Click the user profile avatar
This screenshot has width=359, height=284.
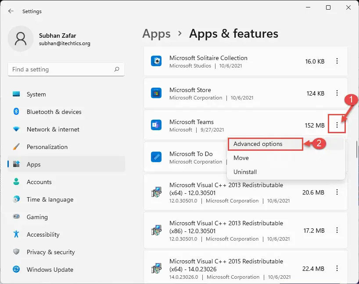[x=21, y=39]
